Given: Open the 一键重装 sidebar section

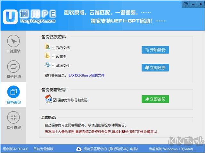Looking at the screenshot, I should click(x=13, y=44).
